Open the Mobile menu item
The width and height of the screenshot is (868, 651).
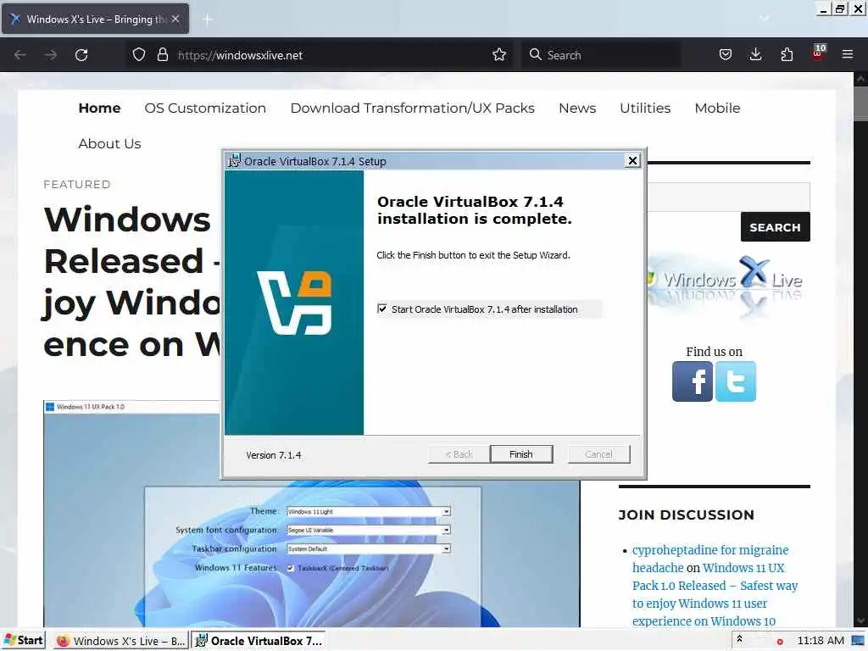(717, 108)
